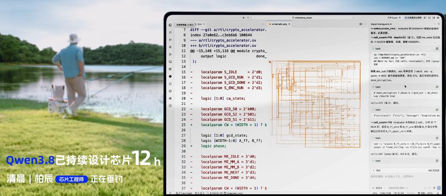Open the 智能体 agent mode dropdown
The height and width of the screenshot is (196, 446).
click(378, 188)
